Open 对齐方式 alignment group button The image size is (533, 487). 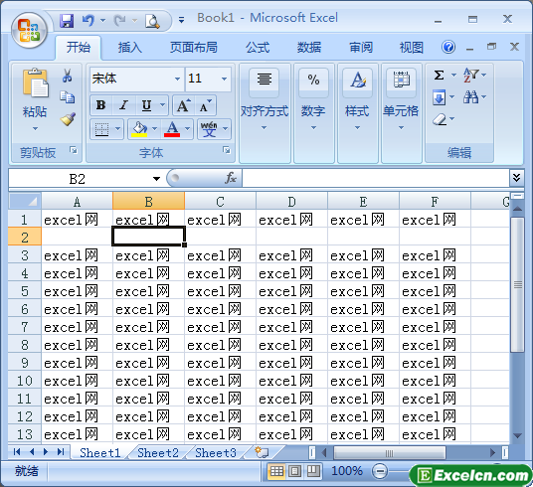pyautogui.click(x=265, y=113)
